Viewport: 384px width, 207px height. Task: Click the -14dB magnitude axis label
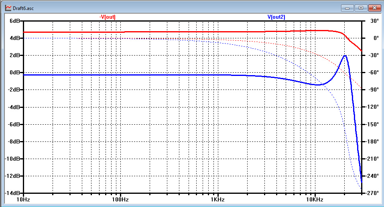[12, 193]
